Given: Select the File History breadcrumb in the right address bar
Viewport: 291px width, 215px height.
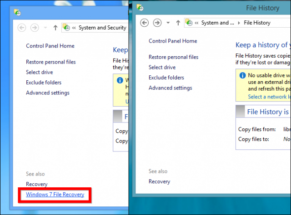Looking at the screenshot, I should pos(257,23).
